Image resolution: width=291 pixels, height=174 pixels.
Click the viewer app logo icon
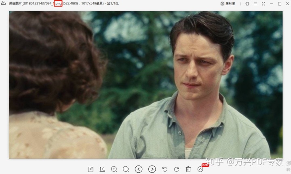tap(3, 3)
